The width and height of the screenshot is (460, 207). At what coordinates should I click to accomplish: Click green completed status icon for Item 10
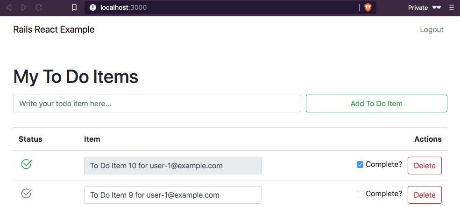[27, 164]
